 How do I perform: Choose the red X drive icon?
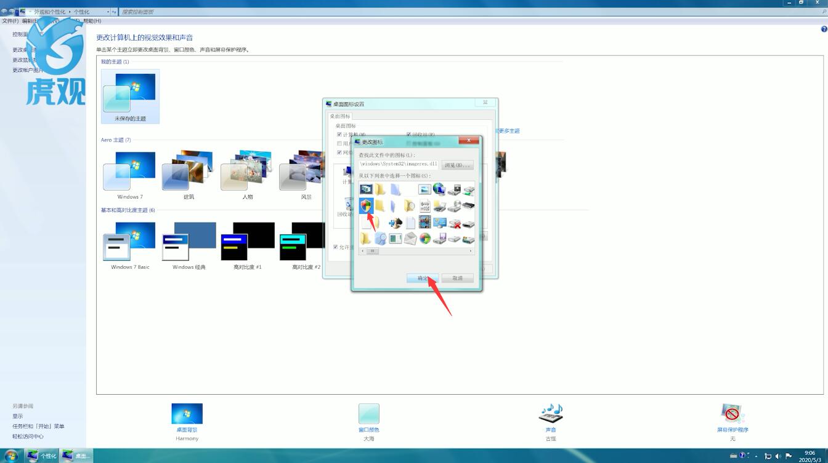[x=455, y=223]
